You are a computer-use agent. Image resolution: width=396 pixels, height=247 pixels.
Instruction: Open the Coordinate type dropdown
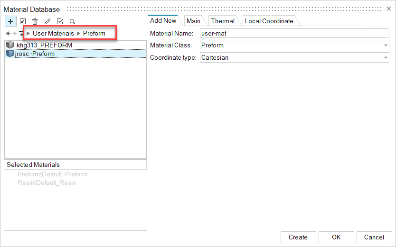(385, 57)
